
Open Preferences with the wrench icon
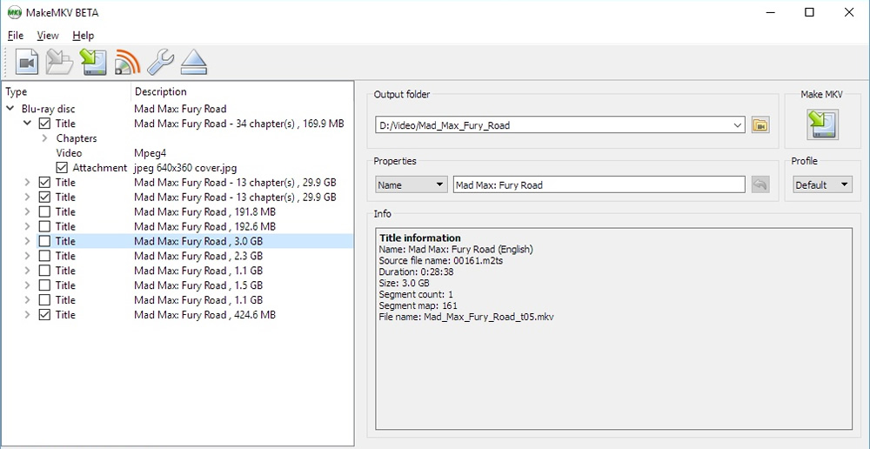(160, 62)
